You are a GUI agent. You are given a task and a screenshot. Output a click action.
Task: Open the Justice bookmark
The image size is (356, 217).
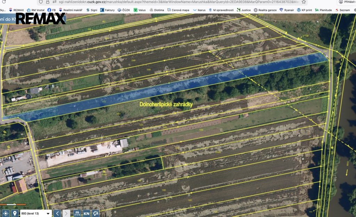pyautogui.click(x=244, y=10)
